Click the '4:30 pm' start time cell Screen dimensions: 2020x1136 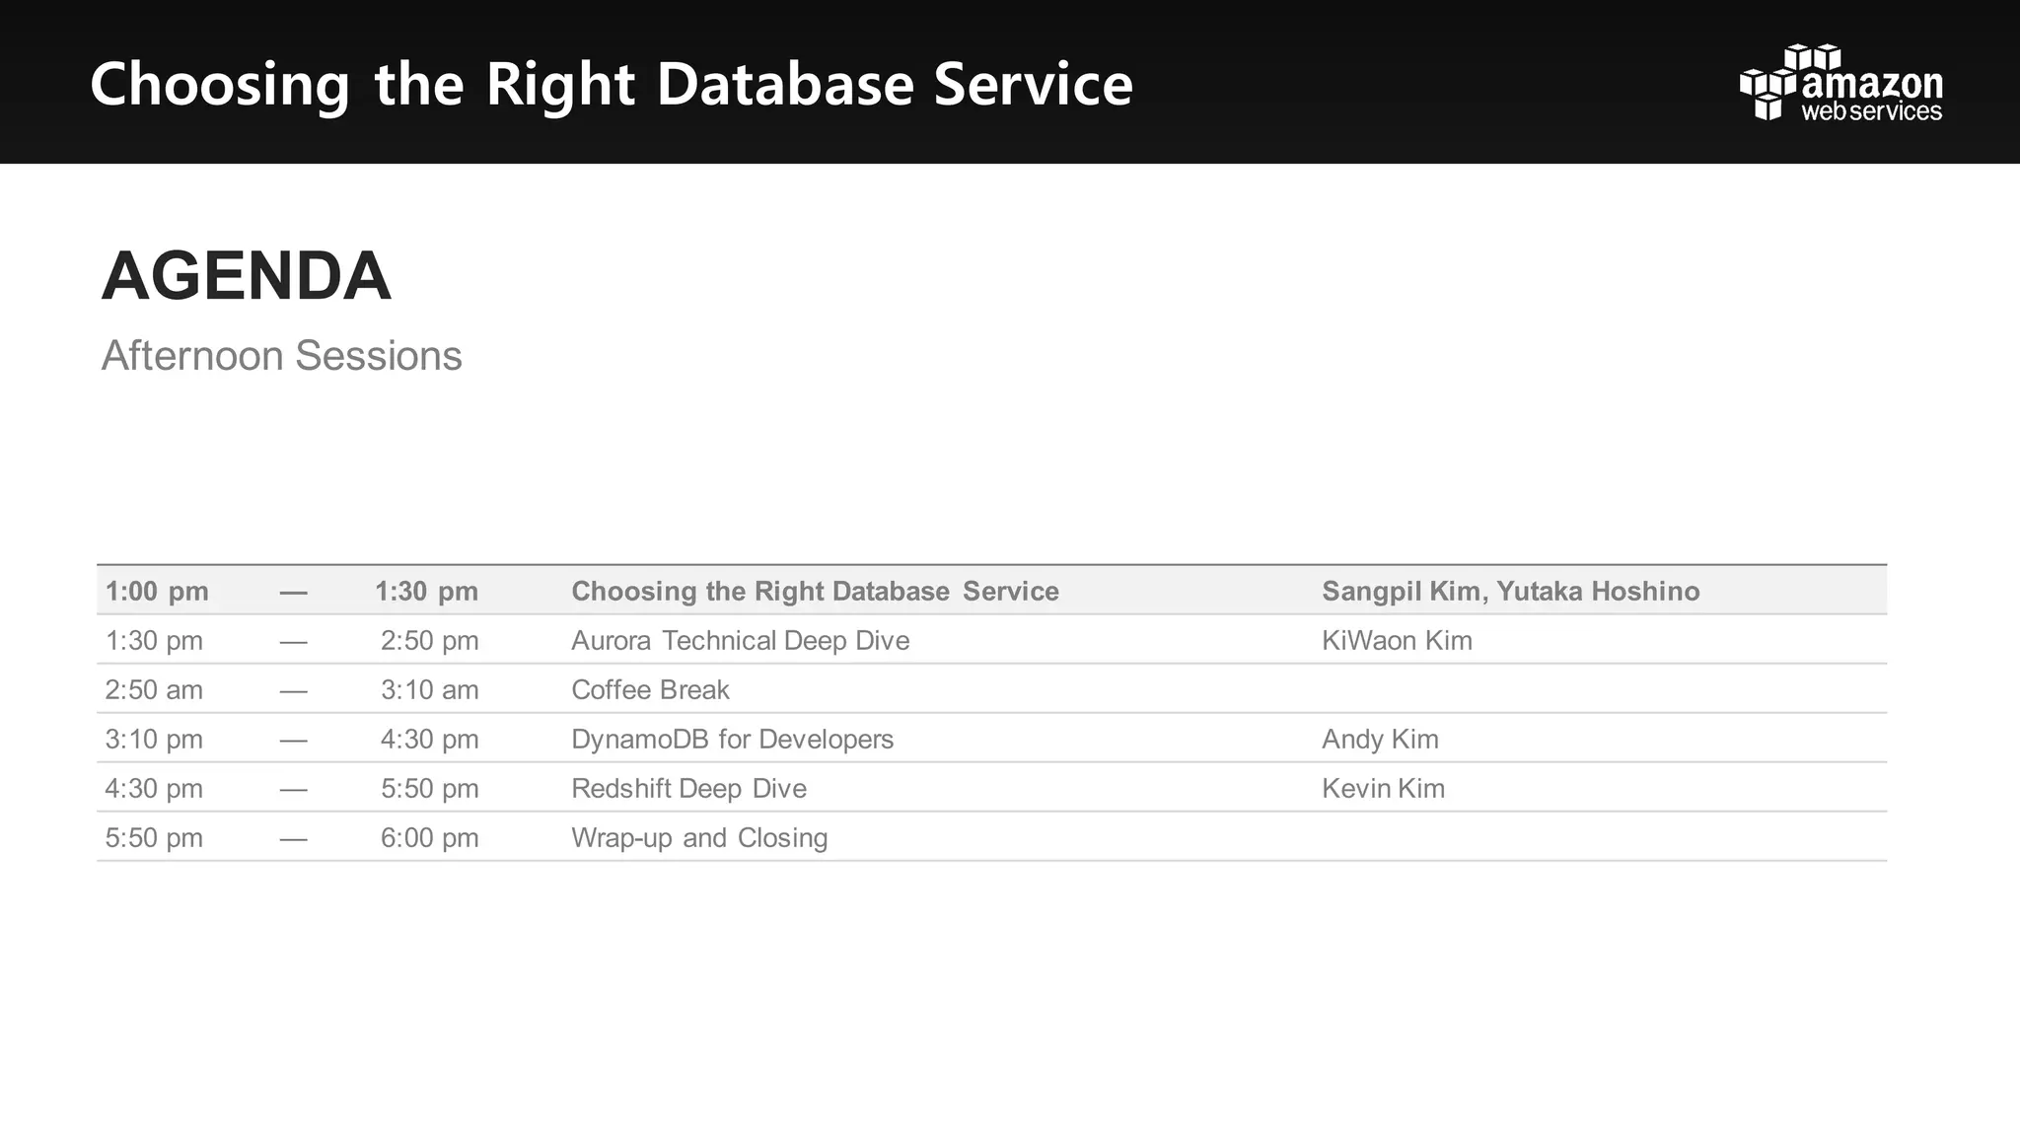point(154,789)
